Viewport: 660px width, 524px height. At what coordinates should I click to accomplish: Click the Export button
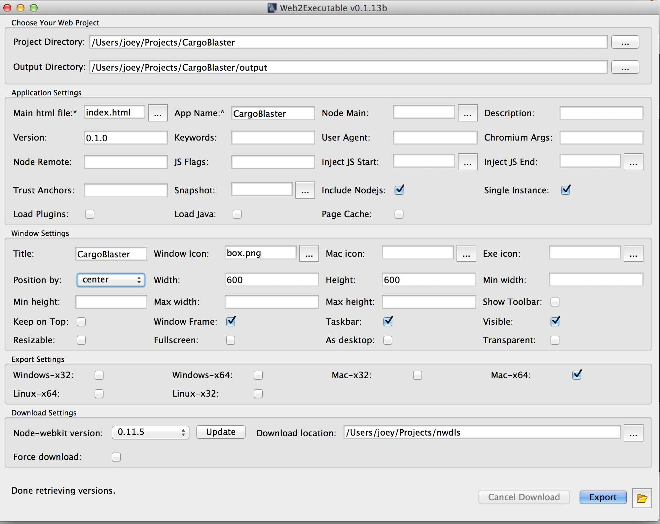pos(603,497)
